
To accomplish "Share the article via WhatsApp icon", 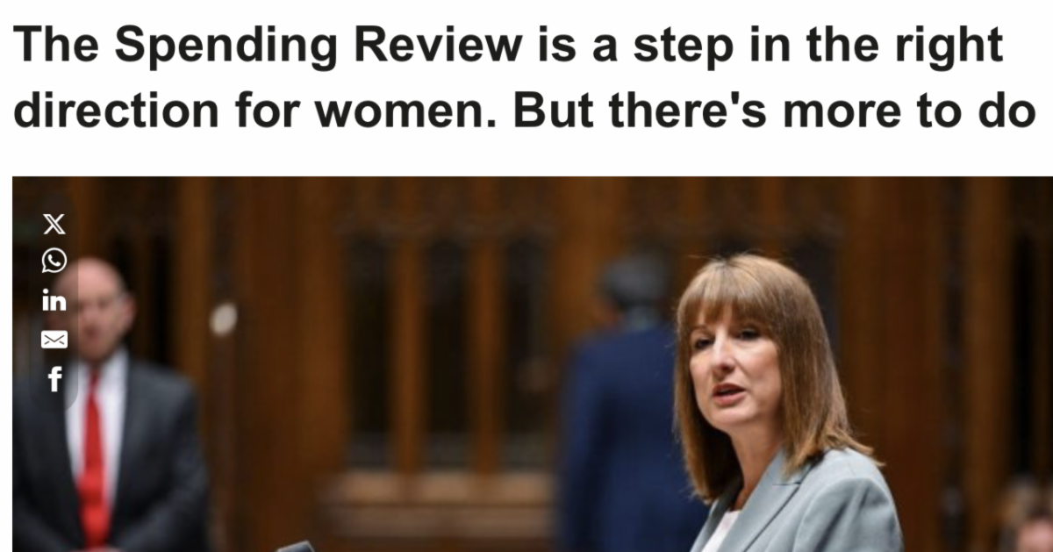I will pyautogui.click(x=54, y=261).
